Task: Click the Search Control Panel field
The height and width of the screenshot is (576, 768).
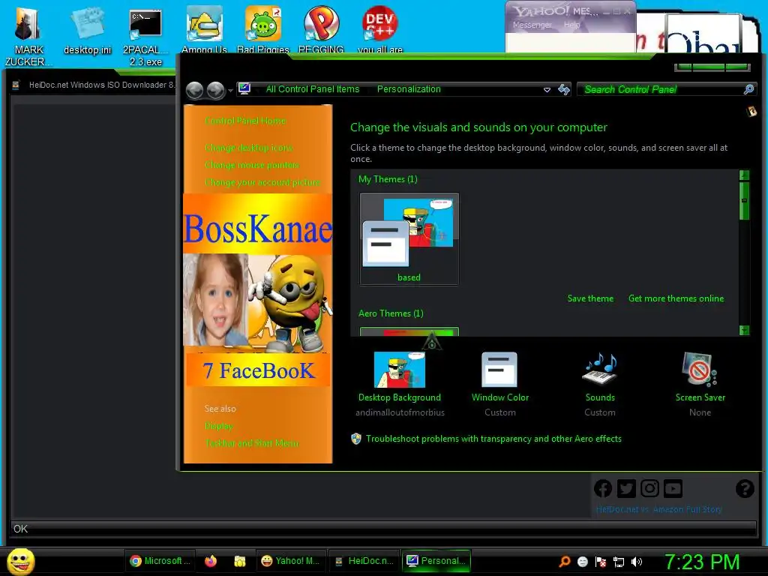Action: (x=662, y=89)
